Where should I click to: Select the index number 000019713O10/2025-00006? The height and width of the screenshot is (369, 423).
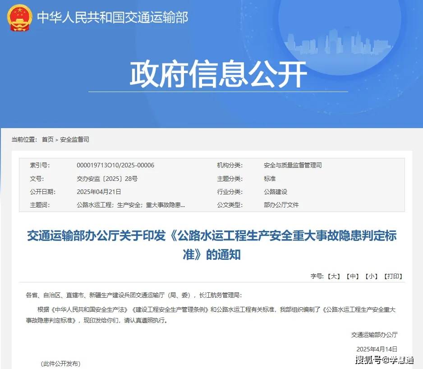pos(115,166)
